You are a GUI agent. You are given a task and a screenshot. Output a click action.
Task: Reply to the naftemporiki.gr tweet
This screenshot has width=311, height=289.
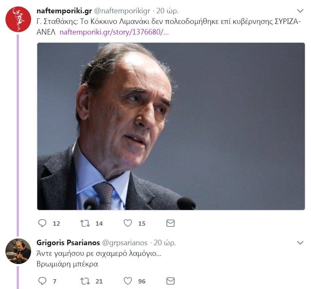(42, 223)
